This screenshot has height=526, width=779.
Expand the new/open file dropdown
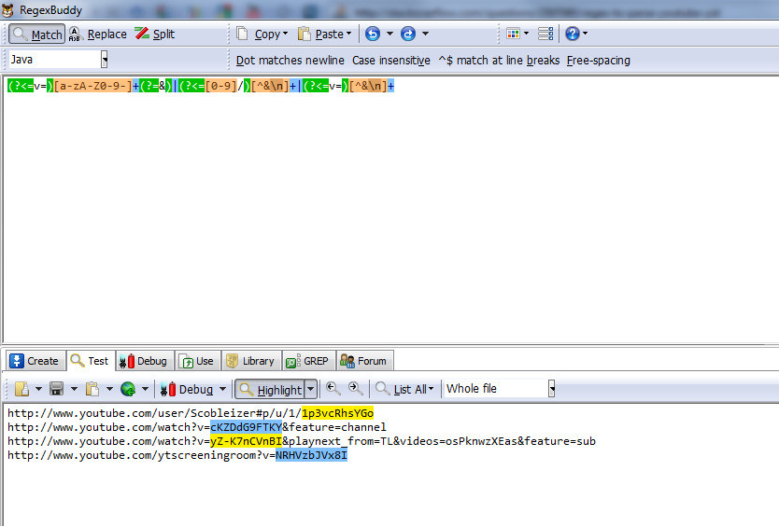[x=38, y=389]
